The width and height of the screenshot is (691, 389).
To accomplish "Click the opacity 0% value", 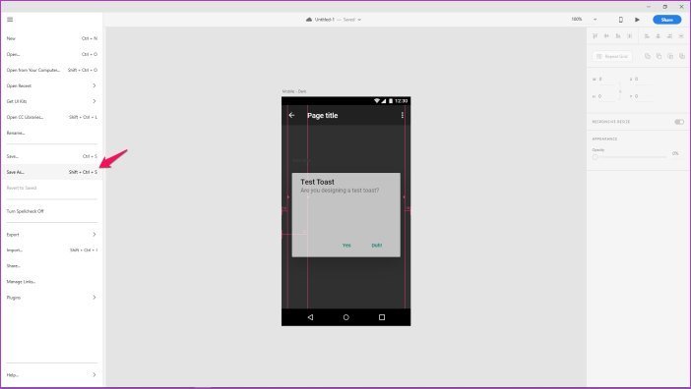I will coord(675,153).
